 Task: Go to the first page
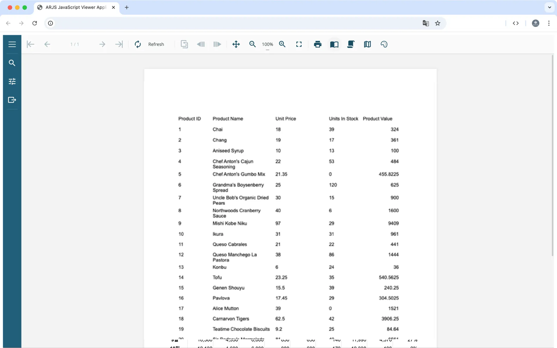tap(30, 44)
